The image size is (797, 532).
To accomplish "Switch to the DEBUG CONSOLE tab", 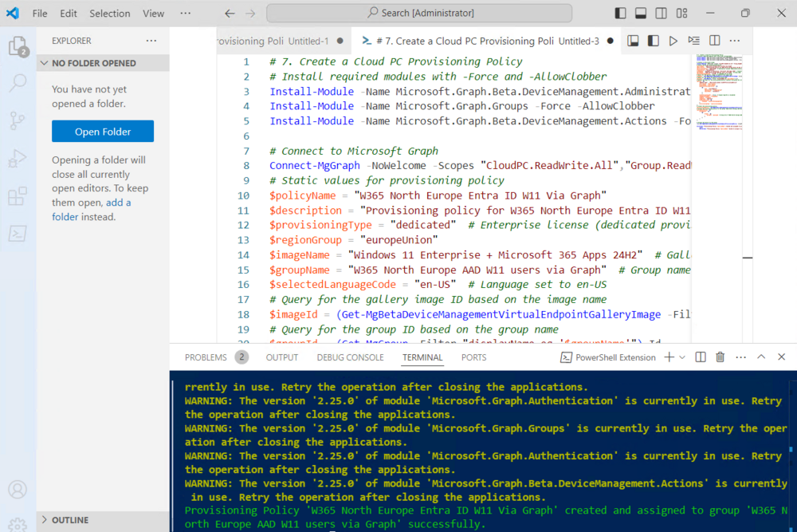I will point(350,357).
